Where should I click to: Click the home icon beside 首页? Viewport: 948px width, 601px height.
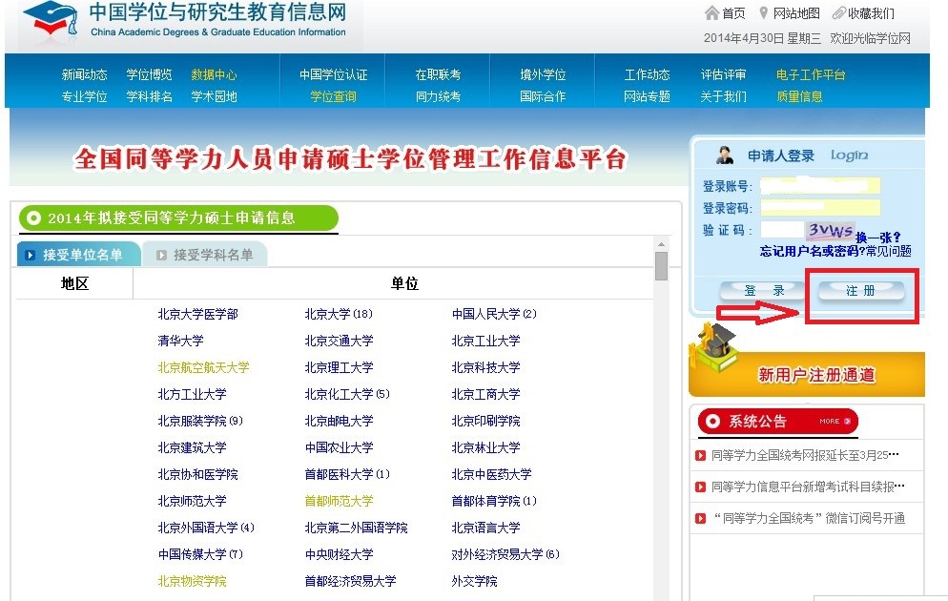[711, 12]
